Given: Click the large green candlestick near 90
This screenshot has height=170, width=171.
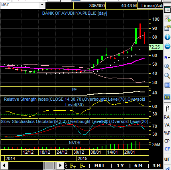Looking at the screenshot, I should click(136, 36).
